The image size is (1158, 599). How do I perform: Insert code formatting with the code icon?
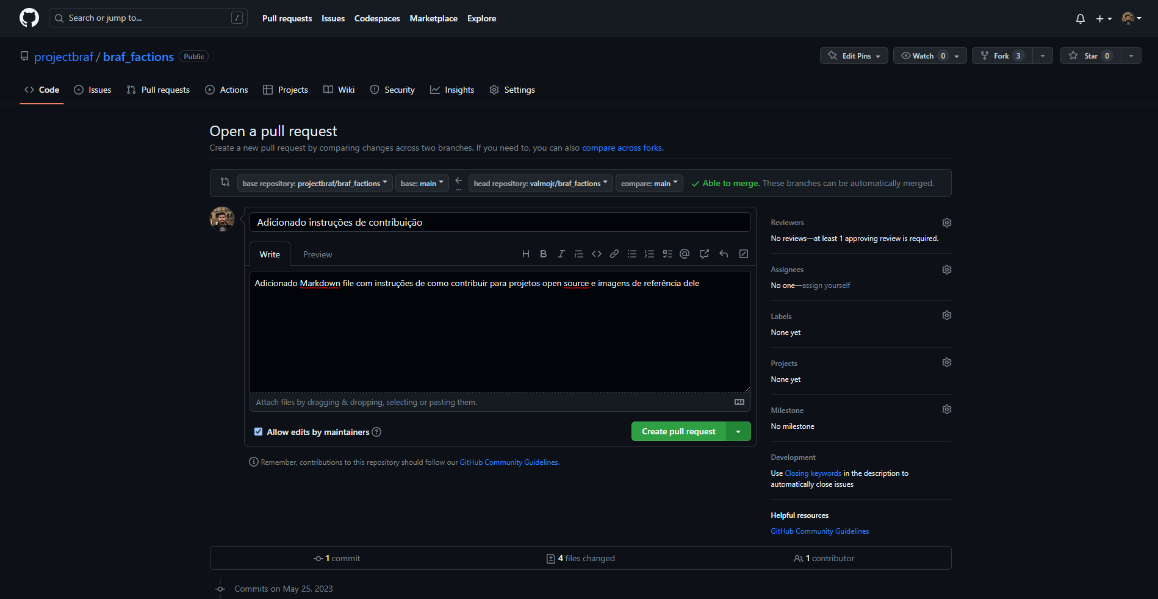(x=597, y=254)
